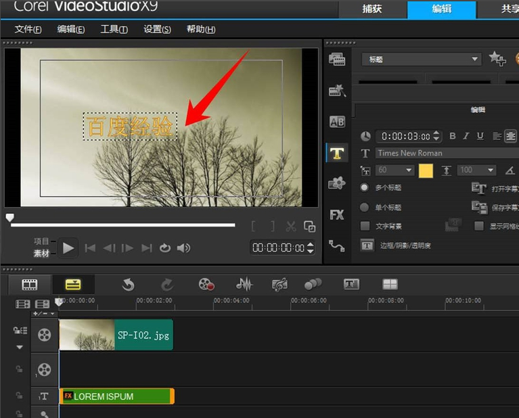This screenshot has width=519, height=418.
Task: Click the Undo arrow in timeline toolbar
Action: pyautogui.click(x=128, y=285)
